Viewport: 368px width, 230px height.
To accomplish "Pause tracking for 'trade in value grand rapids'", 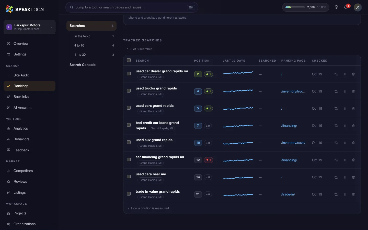I will 345,194.
